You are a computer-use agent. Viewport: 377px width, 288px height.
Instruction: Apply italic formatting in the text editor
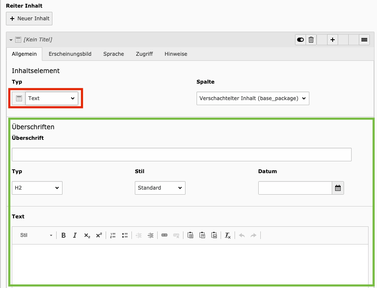(75, 235)
